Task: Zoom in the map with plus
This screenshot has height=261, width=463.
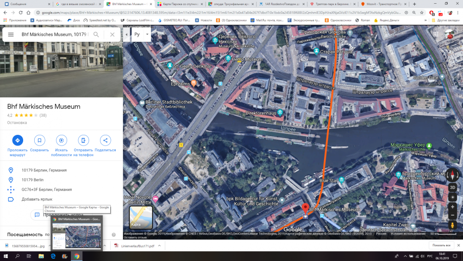Action: point(452,206)
